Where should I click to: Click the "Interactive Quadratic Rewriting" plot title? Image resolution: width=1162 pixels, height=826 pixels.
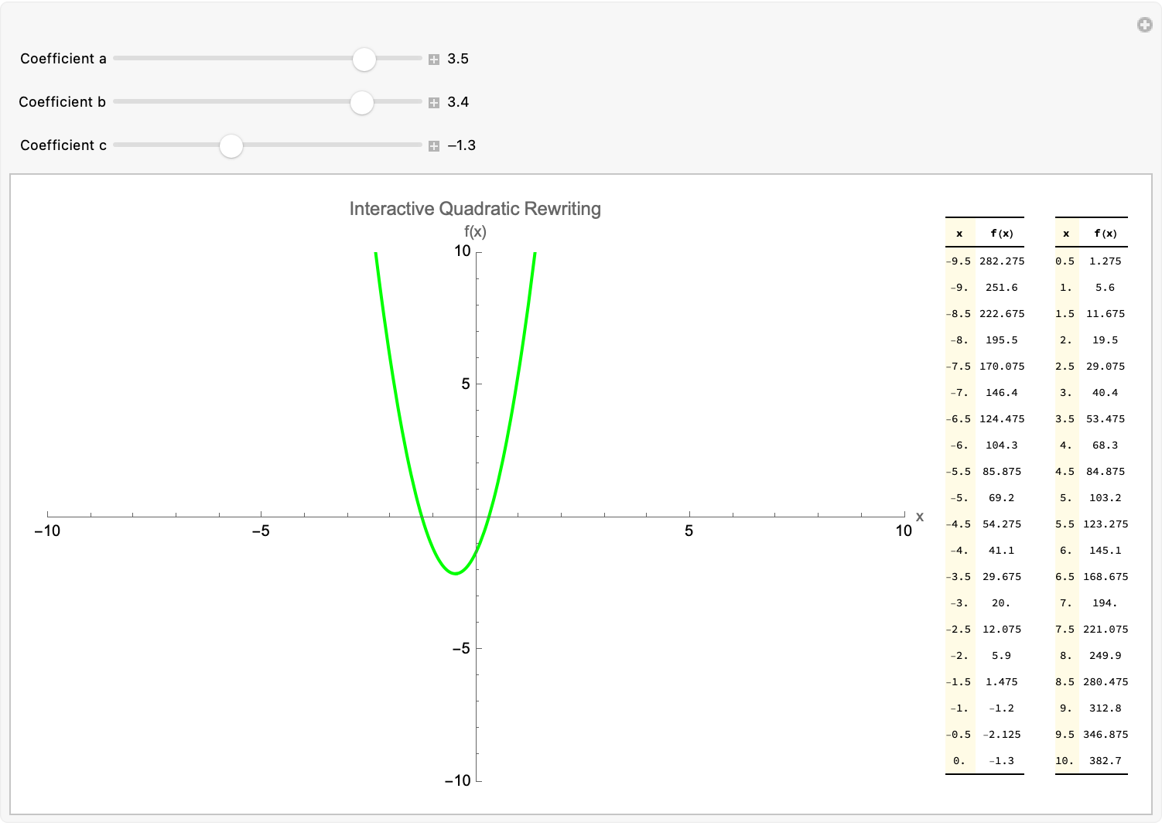click(x=475, y=209)
